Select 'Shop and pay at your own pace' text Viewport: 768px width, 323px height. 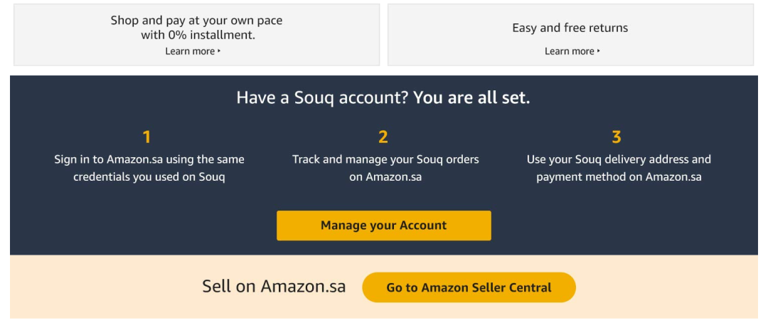(x=196, y=21)
